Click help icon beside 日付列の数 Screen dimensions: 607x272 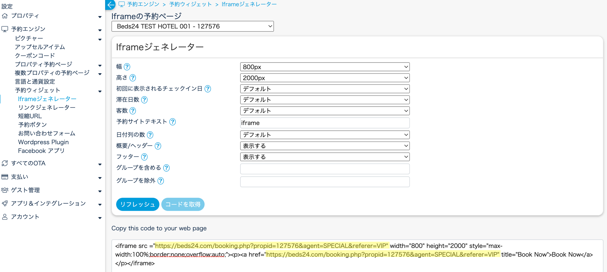tap(150, 135)
